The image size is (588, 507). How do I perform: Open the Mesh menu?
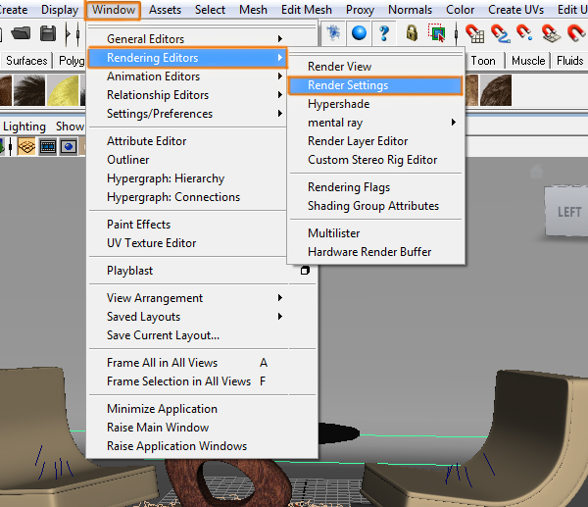pyautogui.click(x=253, y=10)
